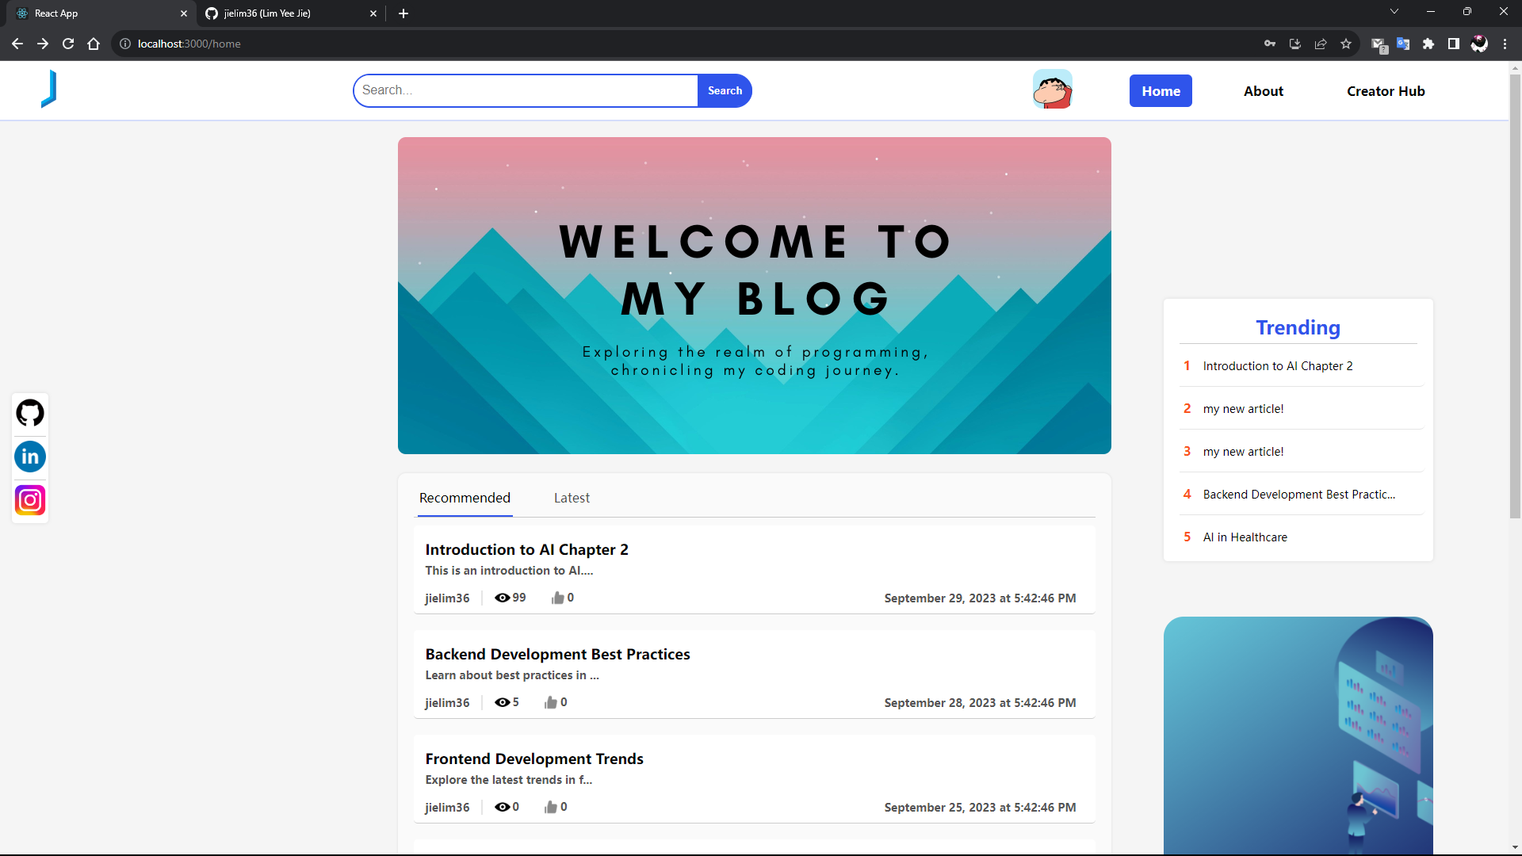Screen dimensions: 1522x856
Task: Bookmark this page with the star icon
Action: 1345,44
